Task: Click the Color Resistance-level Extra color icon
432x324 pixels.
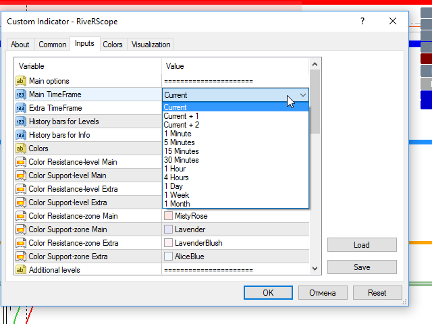Action: pyautogui.click(x=21, y=189)
